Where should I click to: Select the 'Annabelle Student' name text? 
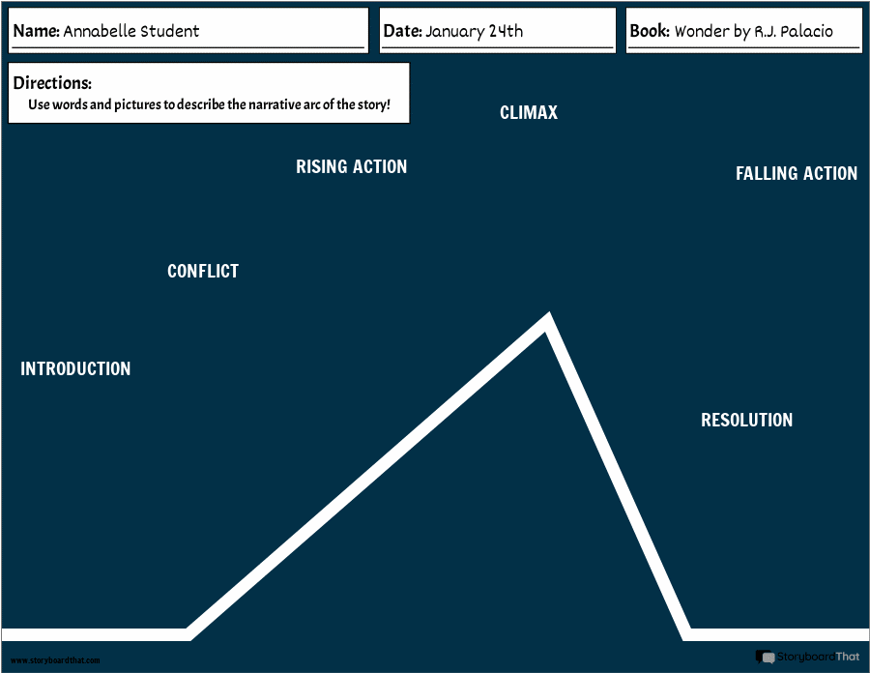[130, 31]
